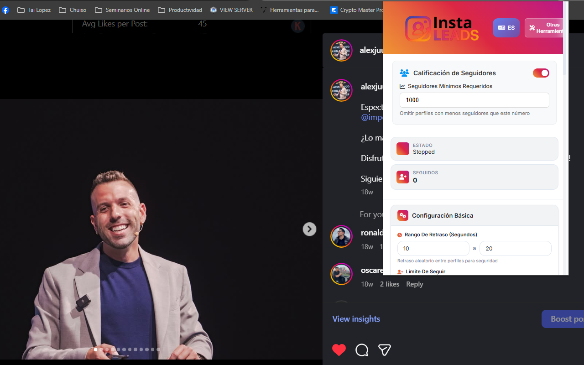
Task: Edit the maximum delay field showing 20
Action: click(516, 249)
